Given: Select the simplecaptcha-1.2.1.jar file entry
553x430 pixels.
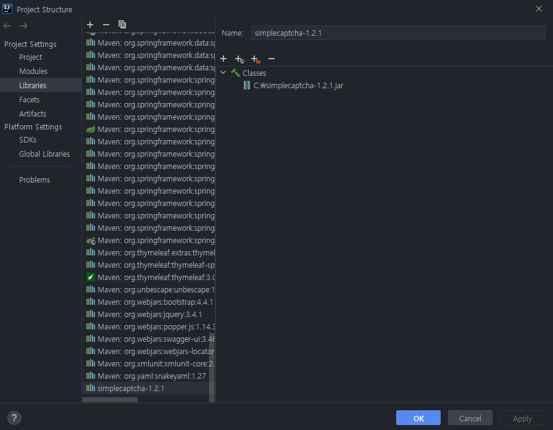Looking at the screenshot, I should [x=293, y=85].
